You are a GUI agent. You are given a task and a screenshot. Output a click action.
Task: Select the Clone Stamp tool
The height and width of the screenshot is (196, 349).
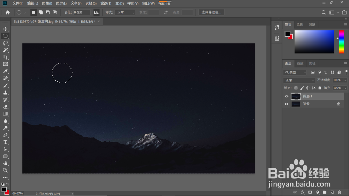[x=5, y=93]
